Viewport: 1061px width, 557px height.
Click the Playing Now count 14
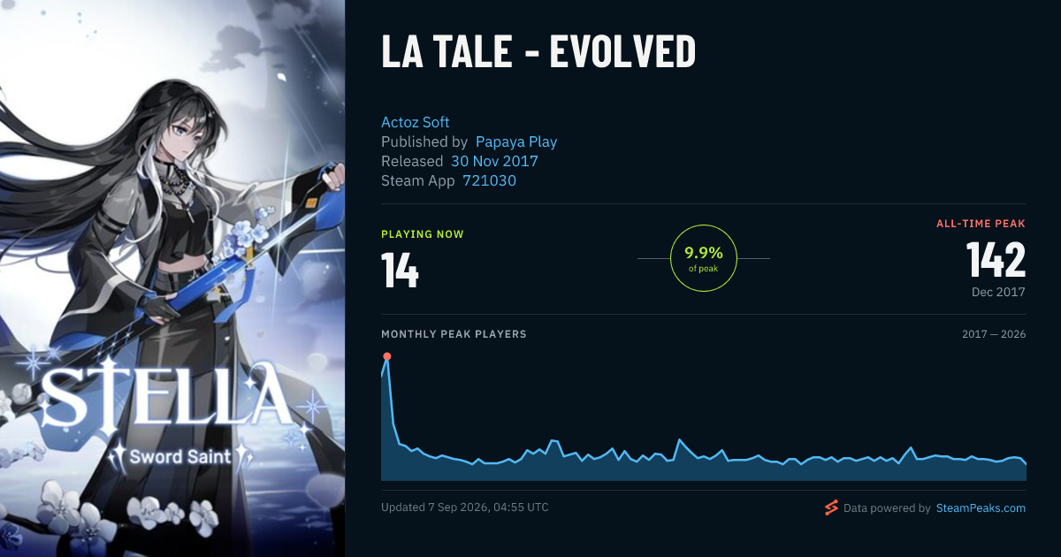tap(401, 270)
